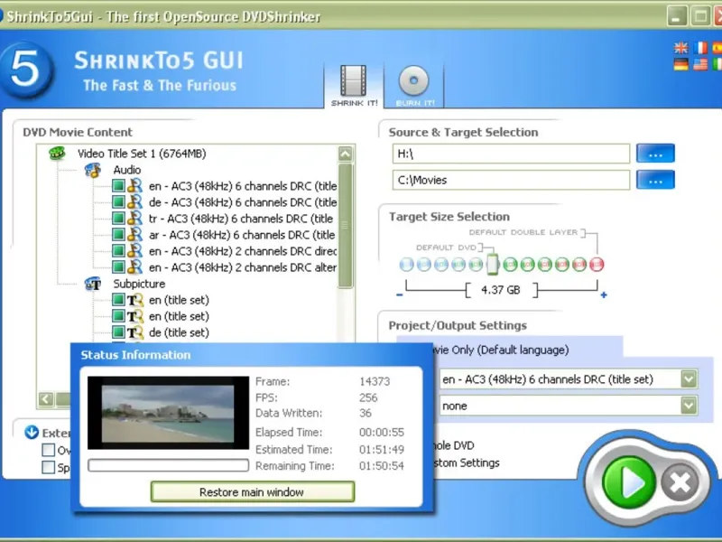This screenshot has width=722, height=542.
Task: Toggle ar AC3 6 channels audio checkbox
Action: click(x=118, y=235)
